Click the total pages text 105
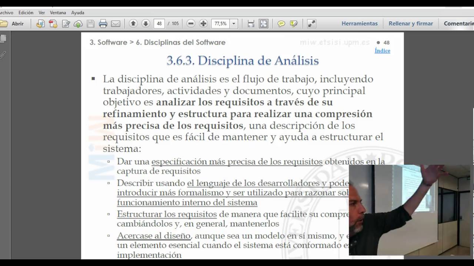 point(175,24)
